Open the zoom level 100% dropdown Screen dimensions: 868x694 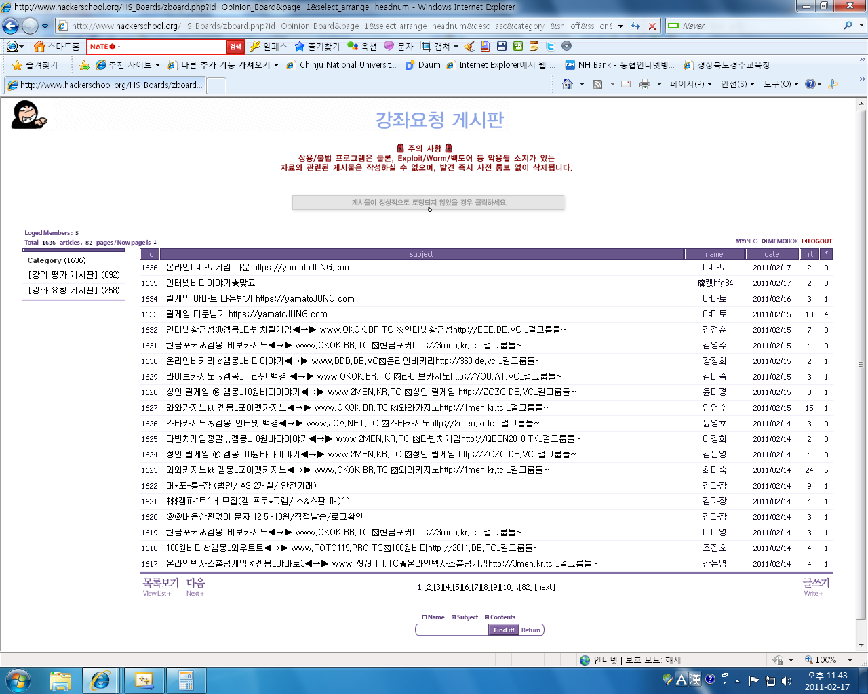[850, 660]
